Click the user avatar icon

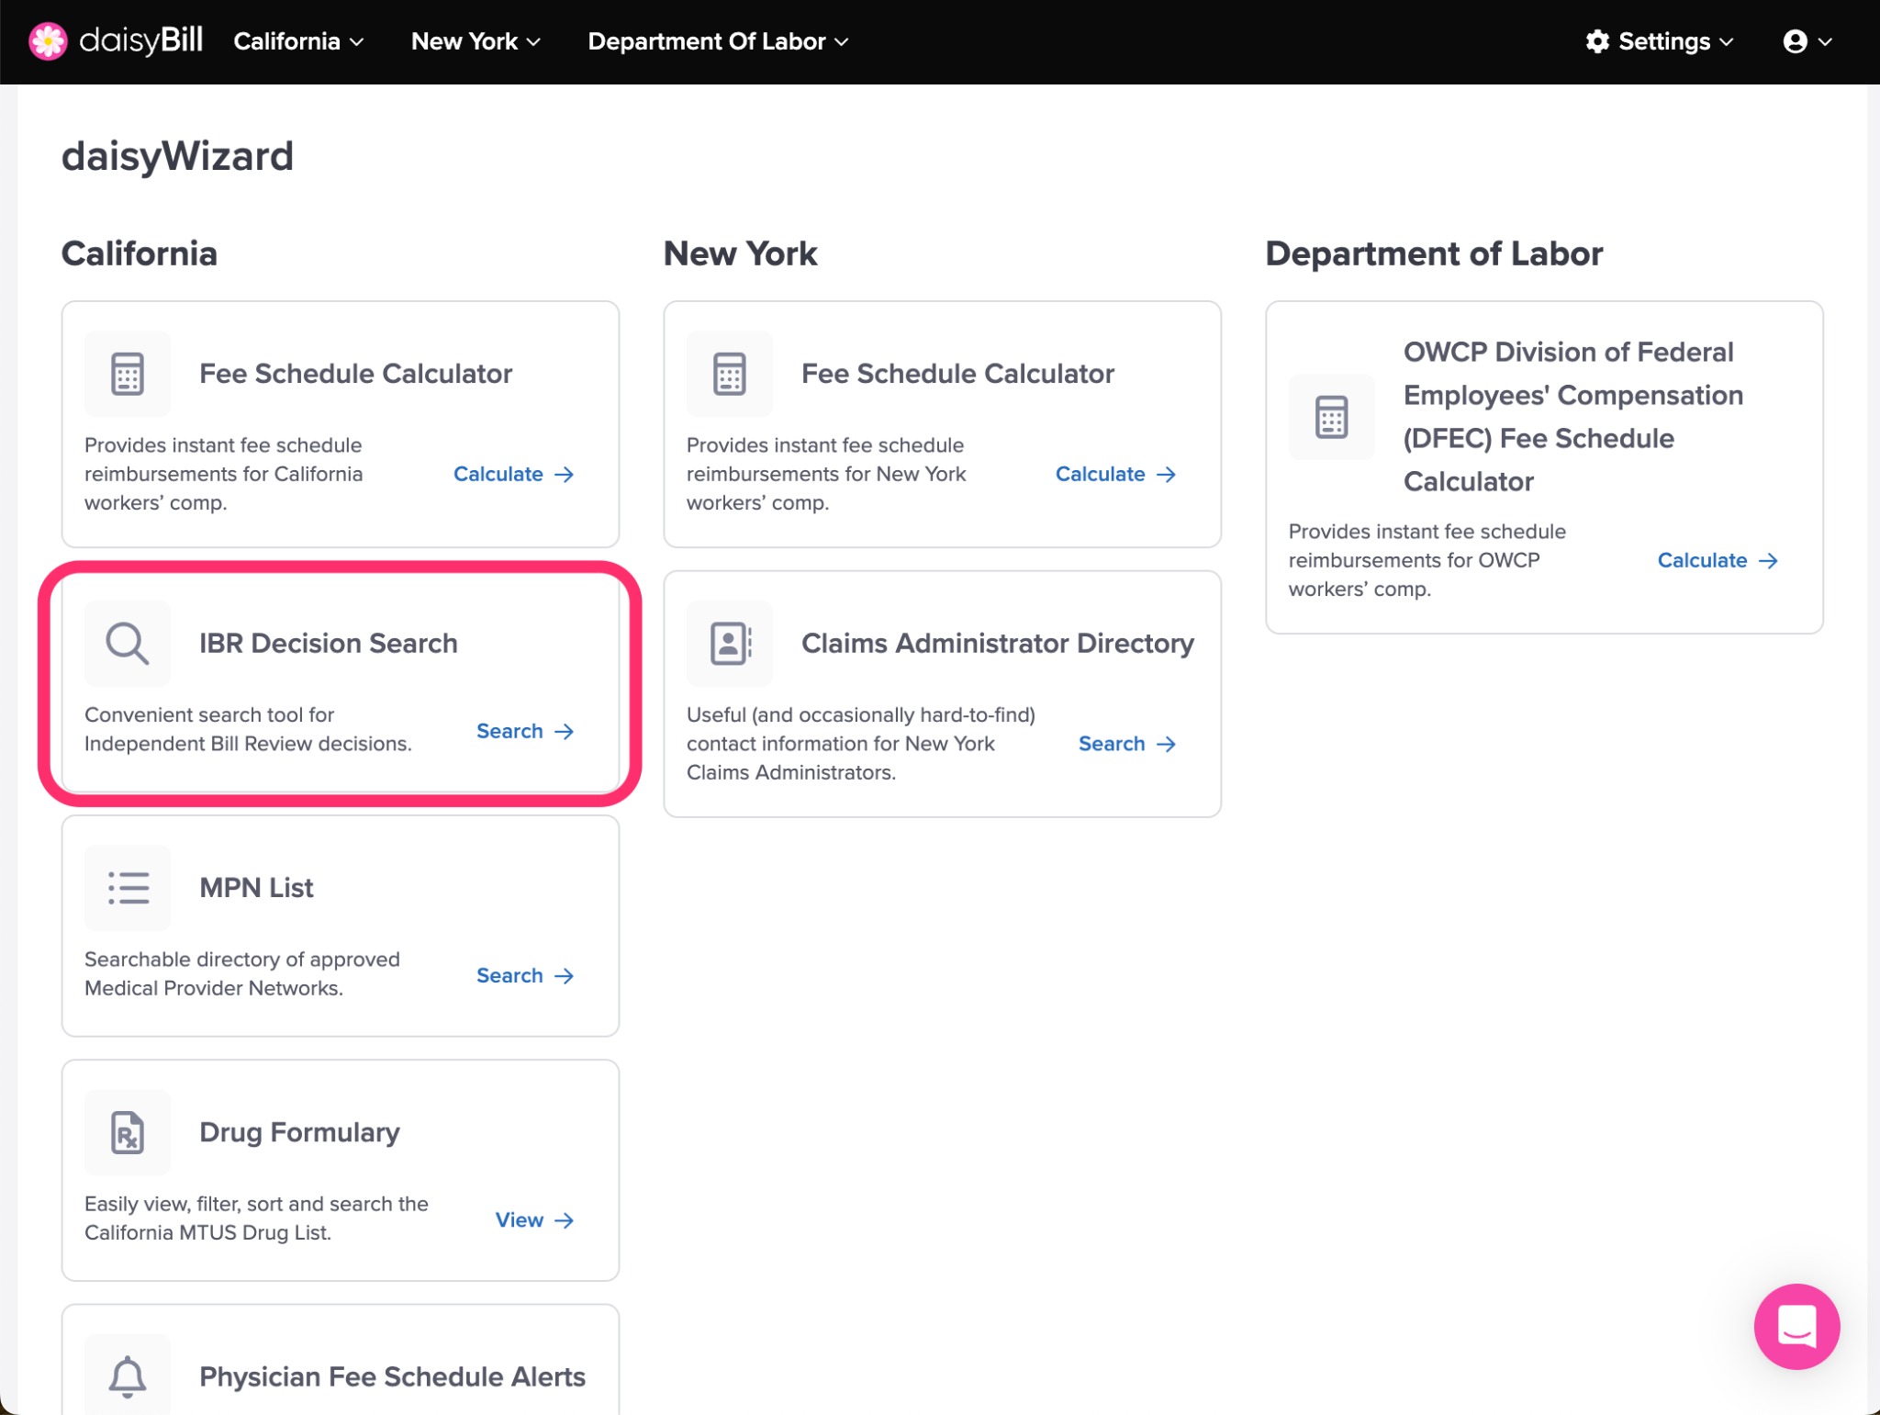click(x=1795, y=41)
